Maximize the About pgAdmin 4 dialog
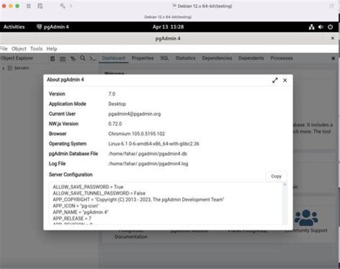The height and width of the screenshot is (269, 340). 275,80
